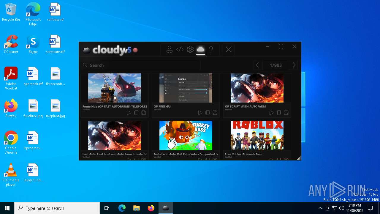Run OP SCRIPT WITH AUTOFARM

click(271, 113)
